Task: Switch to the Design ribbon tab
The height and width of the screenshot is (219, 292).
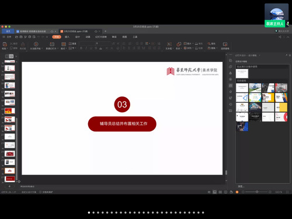Action: point(77,37)
